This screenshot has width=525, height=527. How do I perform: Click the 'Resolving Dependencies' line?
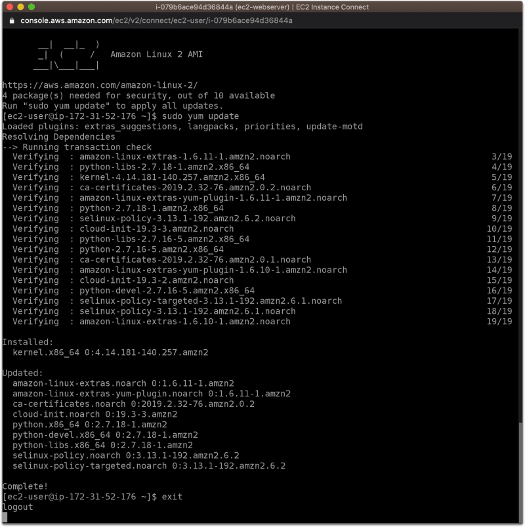tap(58, 137)
